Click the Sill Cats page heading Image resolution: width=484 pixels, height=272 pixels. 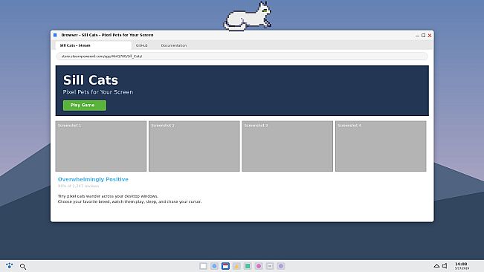91,80
